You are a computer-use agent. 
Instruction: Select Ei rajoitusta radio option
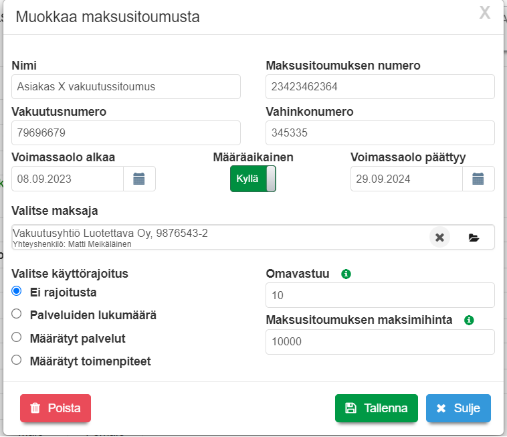click(17, 291)
